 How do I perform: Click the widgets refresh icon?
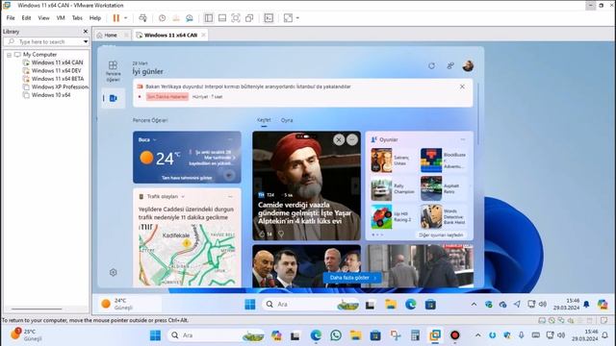[x=432, y=66]
